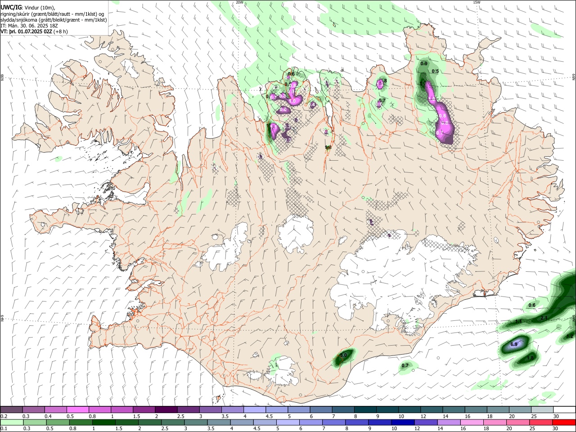Viewport: 576px width, 432px height.
Task: Pick the darkest green 1–1.5 swatch in lower legend
Action: (103, 422)
